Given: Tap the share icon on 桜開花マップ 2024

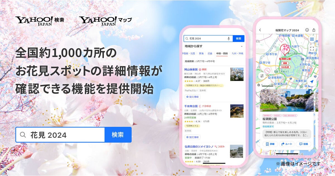Looking at the screenshot, I should (313, 30).
